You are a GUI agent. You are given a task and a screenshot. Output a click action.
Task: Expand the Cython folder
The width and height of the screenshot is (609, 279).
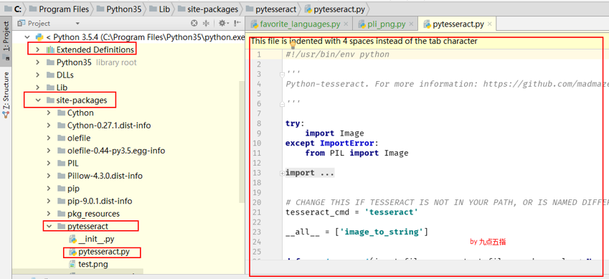pyautogui.click(x=49, y=113)
